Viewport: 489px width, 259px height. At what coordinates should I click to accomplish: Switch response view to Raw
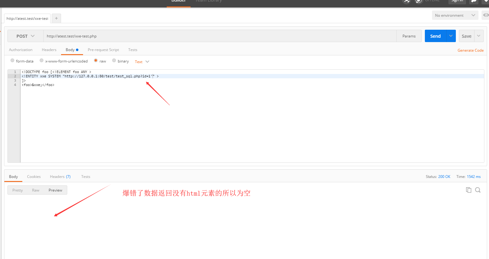click(x=36, y=190)
